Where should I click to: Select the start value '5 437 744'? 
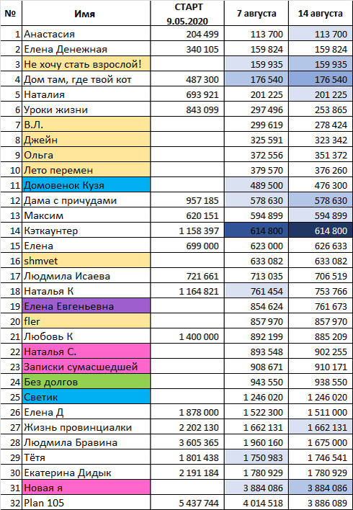(x=187, y=503)
